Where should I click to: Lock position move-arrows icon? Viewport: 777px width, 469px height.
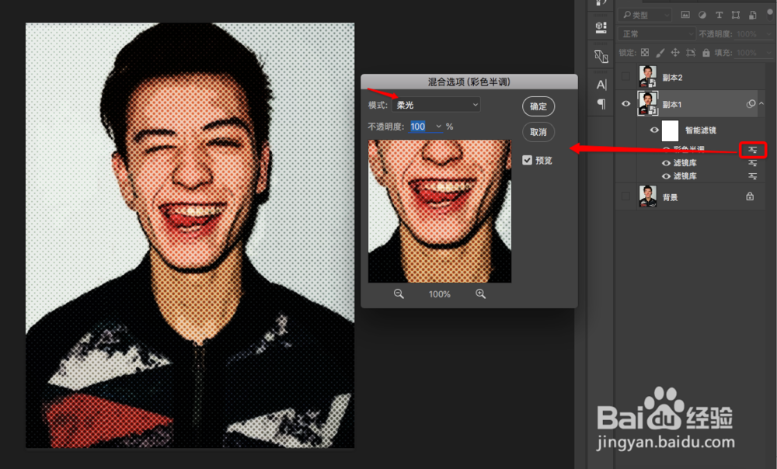coord(675,53)
